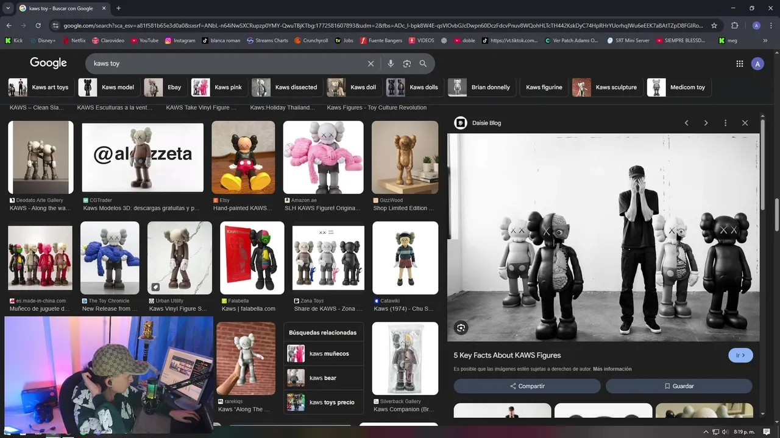Screen dimensions: 780x438
Task: Click the Guardar button
Action: (x=679, y=386)
